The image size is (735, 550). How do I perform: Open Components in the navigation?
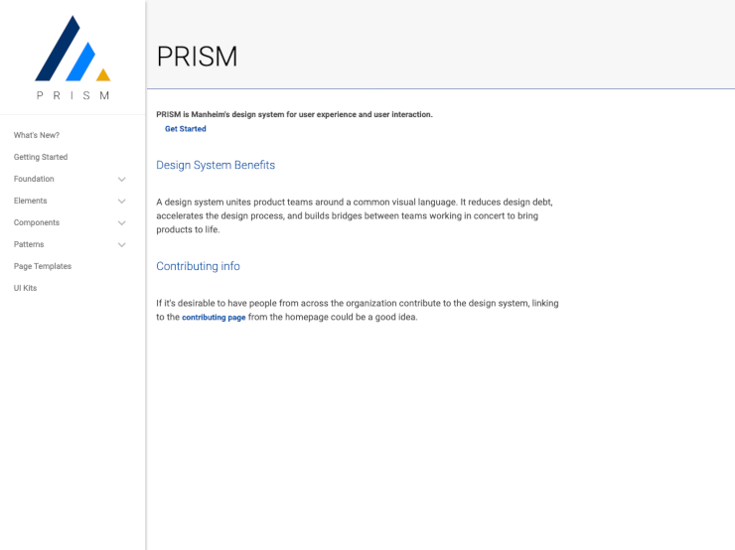point(37,222)
